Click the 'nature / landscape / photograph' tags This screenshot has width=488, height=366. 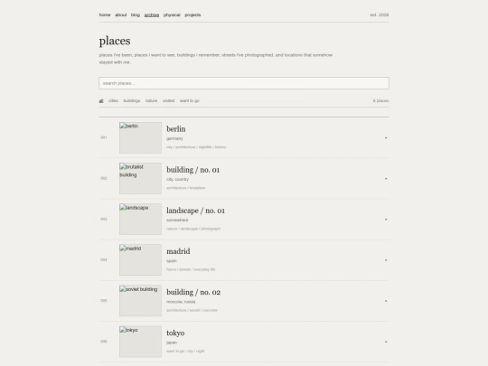[x=193, y=229]
